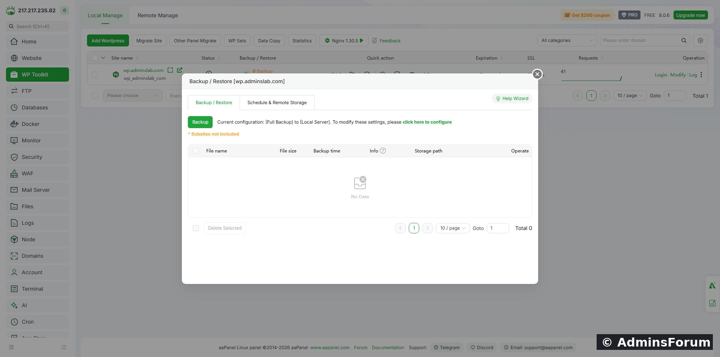Click the Databases icon in sidebar
Image resolution: width=720 pixels, height=357 pixels.
coord(14,108)
